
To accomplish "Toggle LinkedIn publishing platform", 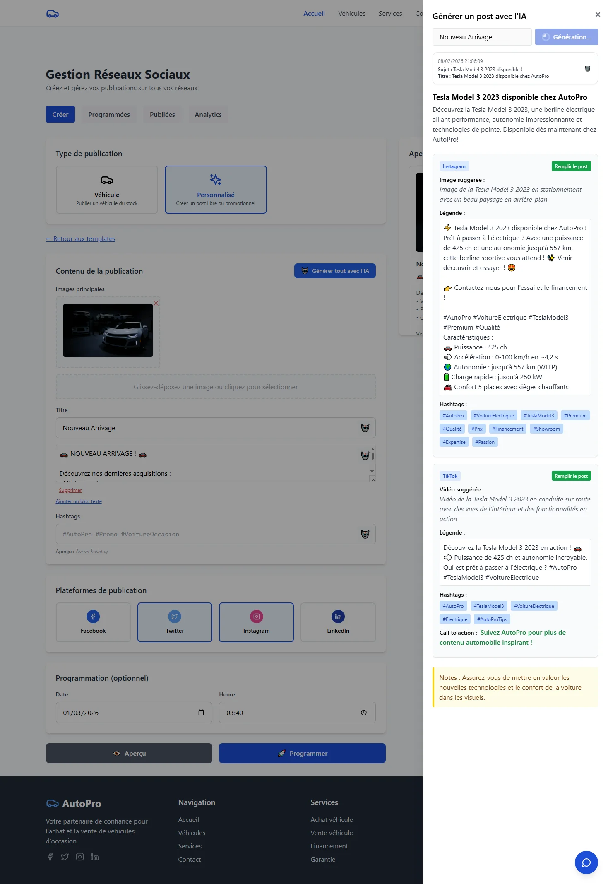I will click(338, 622).
